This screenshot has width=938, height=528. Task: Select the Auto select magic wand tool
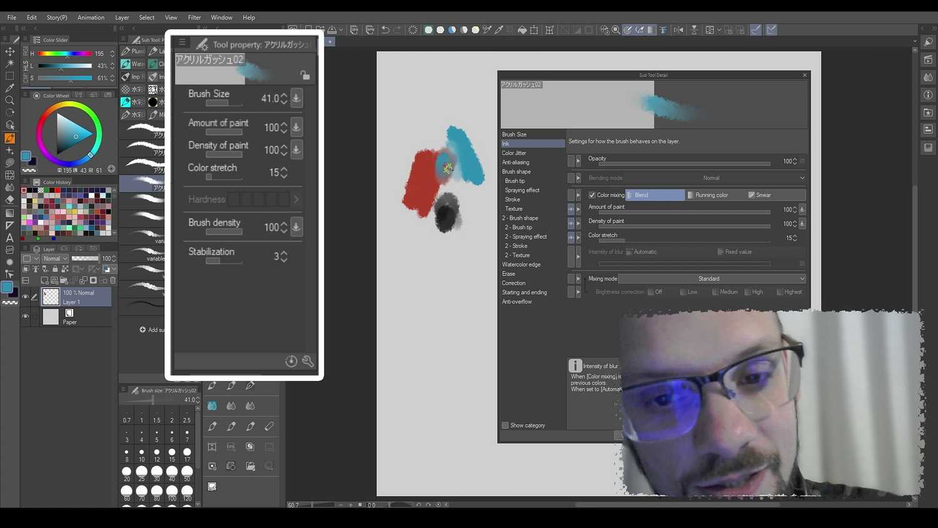tap(9, 63)
